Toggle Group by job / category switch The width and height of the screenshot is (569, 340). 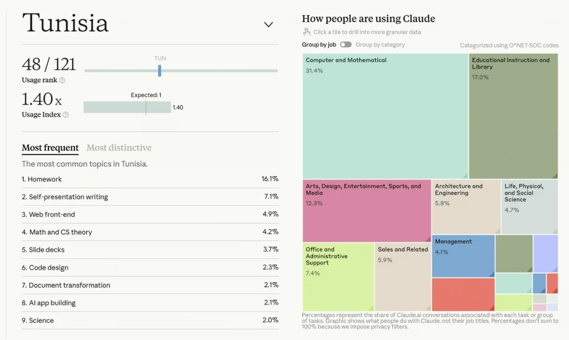click(x=346, y=44)
